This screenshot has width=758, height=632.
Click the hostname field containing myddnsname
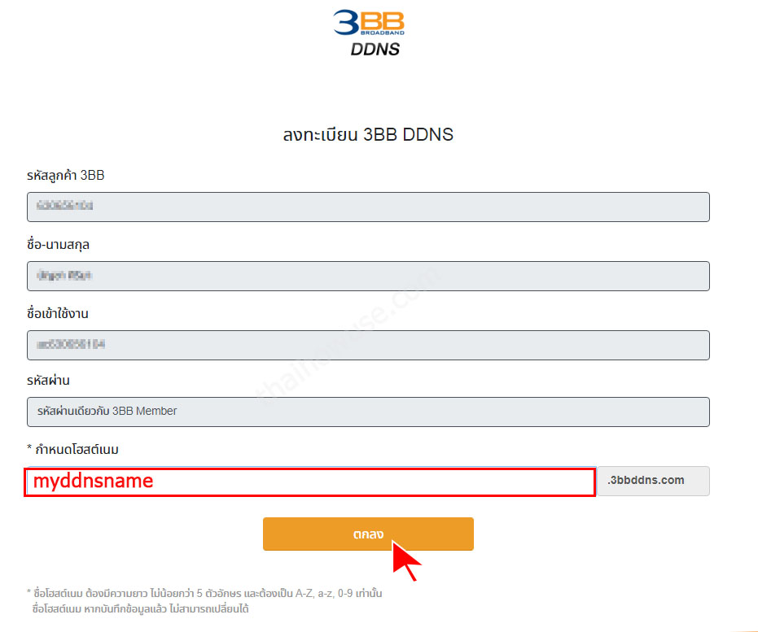310,482
